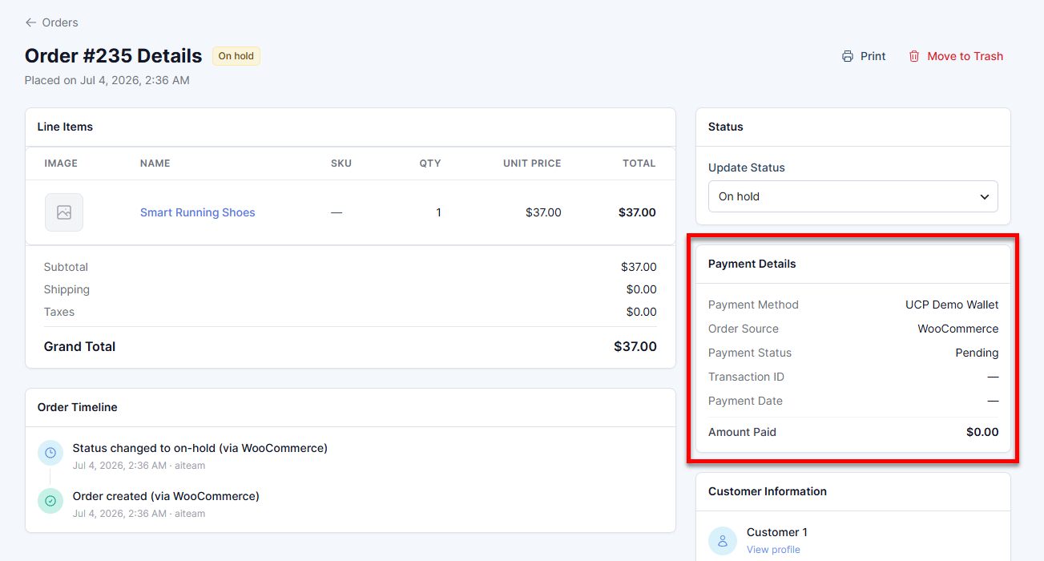Click the Order Timeline heading

click(x=77, y=407)
